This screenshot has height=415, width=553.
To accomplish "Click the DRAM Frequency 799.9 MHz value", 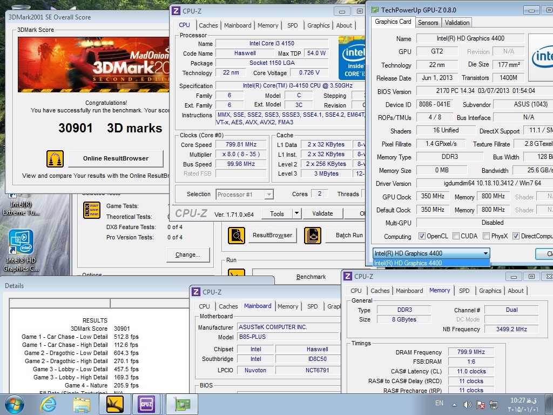I will point(471,352).
